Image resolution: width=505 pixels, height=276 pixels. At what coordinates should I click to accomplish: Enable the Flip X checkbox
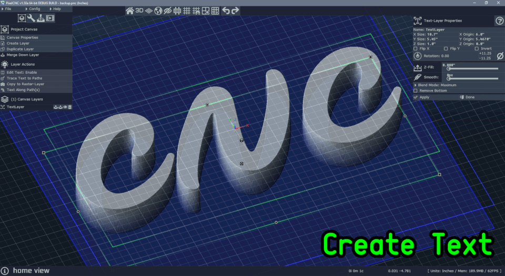pyautogui.click(x=416, y=49)
